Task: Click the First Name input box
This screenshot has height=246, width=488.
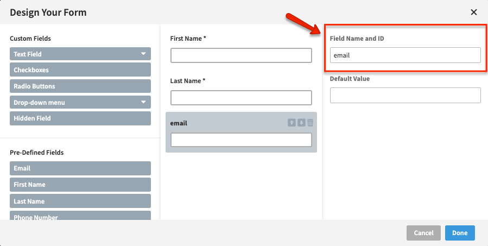Action: pyautogui.click(x=241, y=55)
